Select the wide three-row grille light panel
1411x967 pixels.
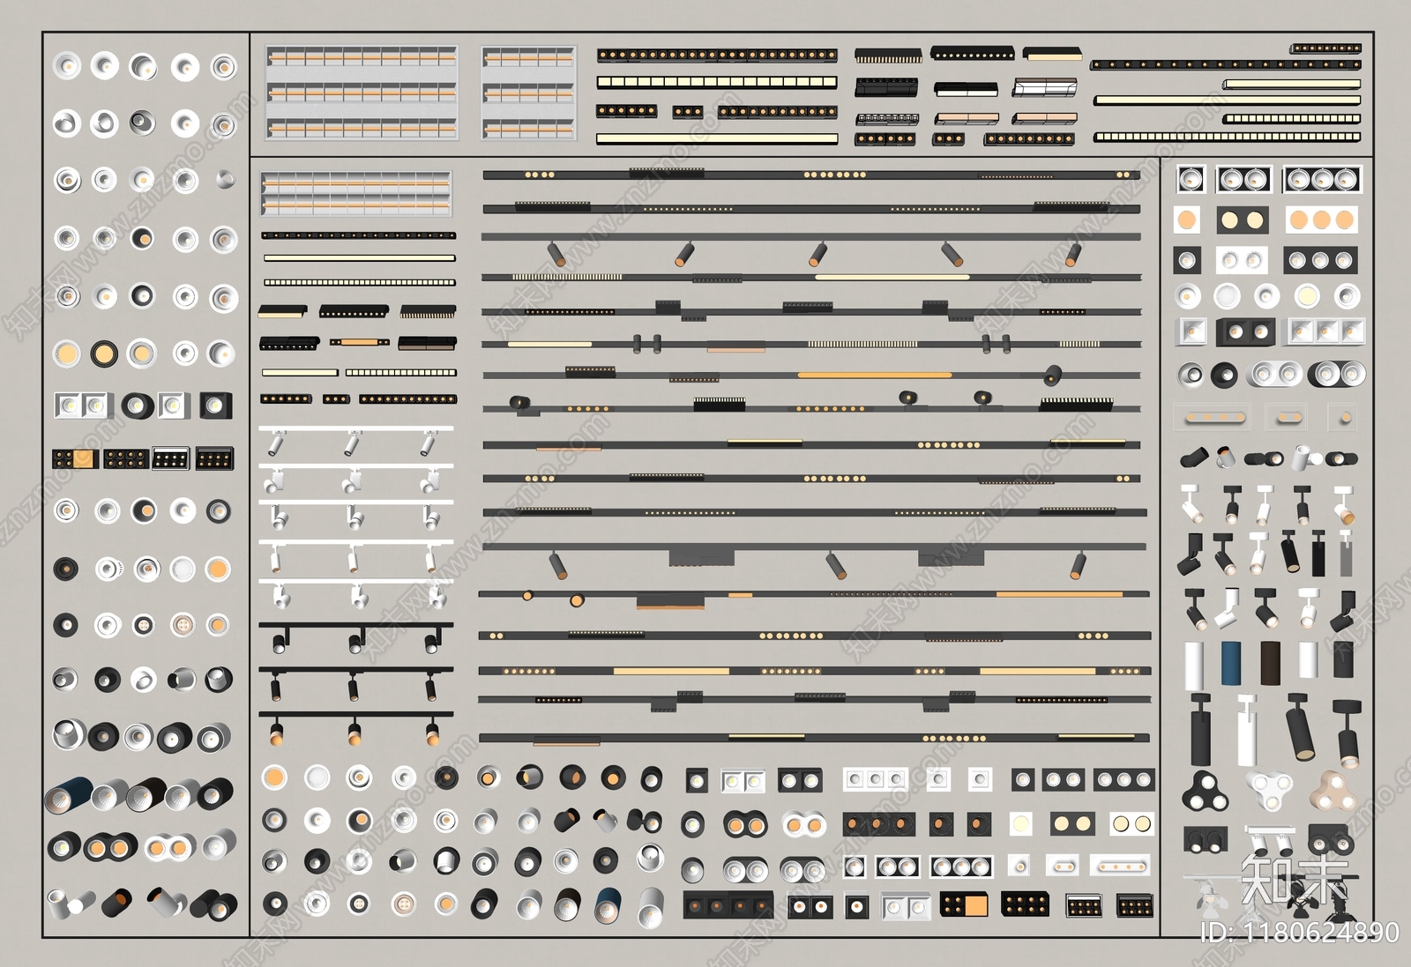coord(362,93)
